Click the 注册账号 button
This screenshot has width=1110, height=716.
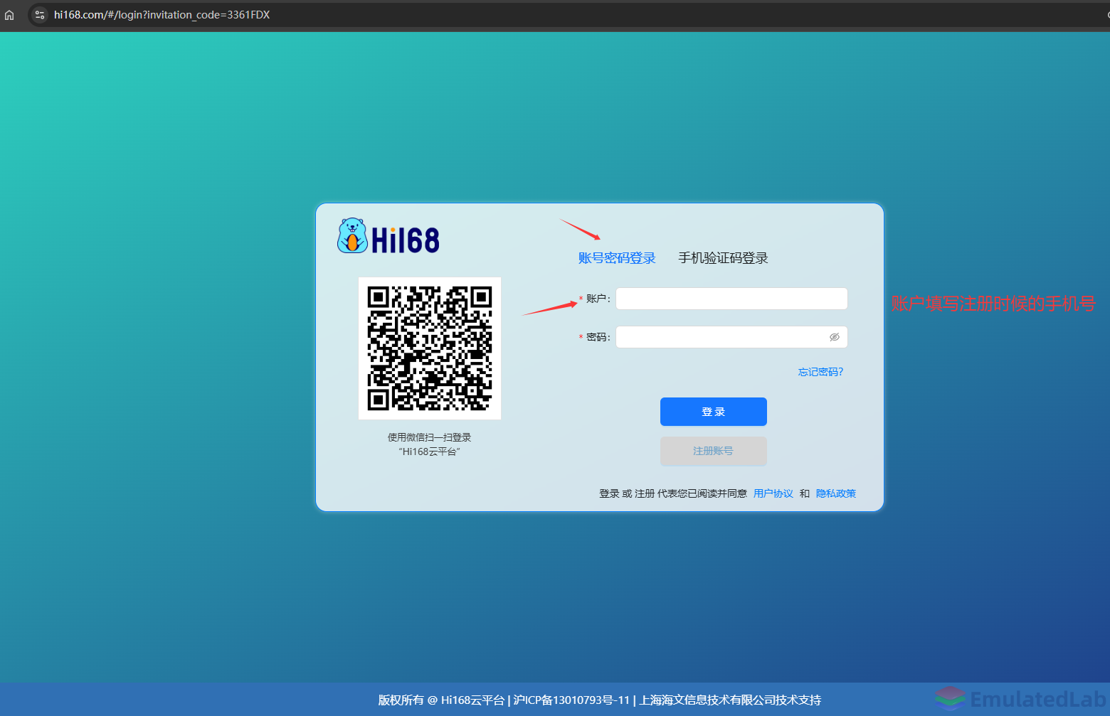coord(714,451)
